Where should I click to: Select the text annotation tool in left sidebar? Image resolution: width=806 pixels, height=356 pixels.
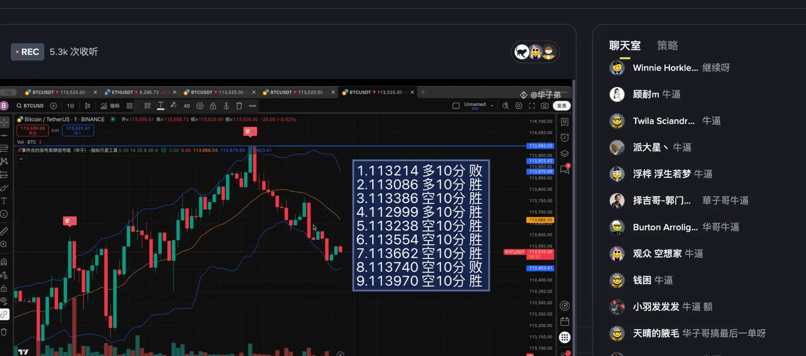pyautogui.click(x=4, y=201)
